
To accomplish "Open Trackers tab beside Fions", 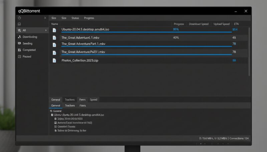I will coord(70,105).
